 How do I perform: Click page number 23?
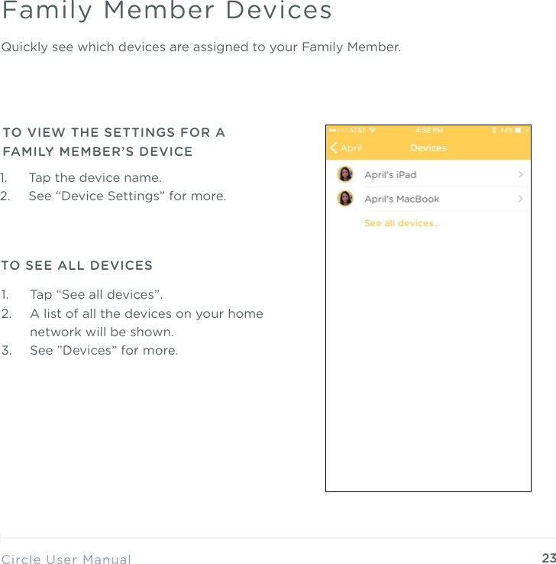pos(548,559)
